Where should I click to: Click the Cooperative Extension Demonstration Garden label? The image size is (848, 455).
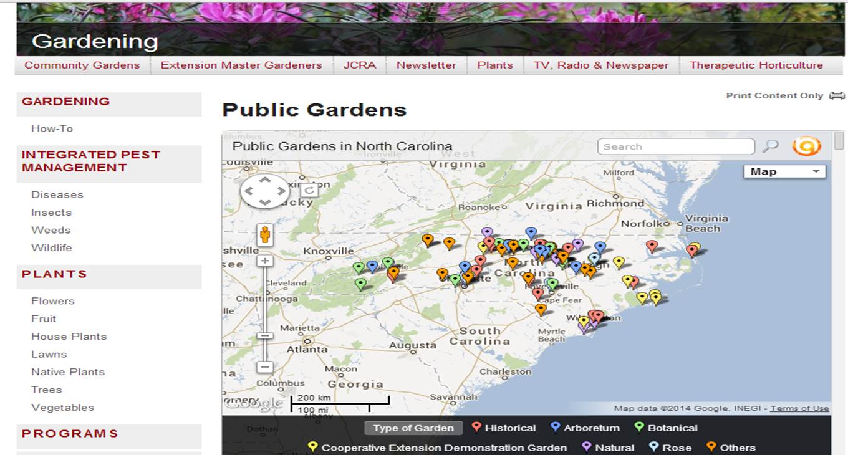444,448
